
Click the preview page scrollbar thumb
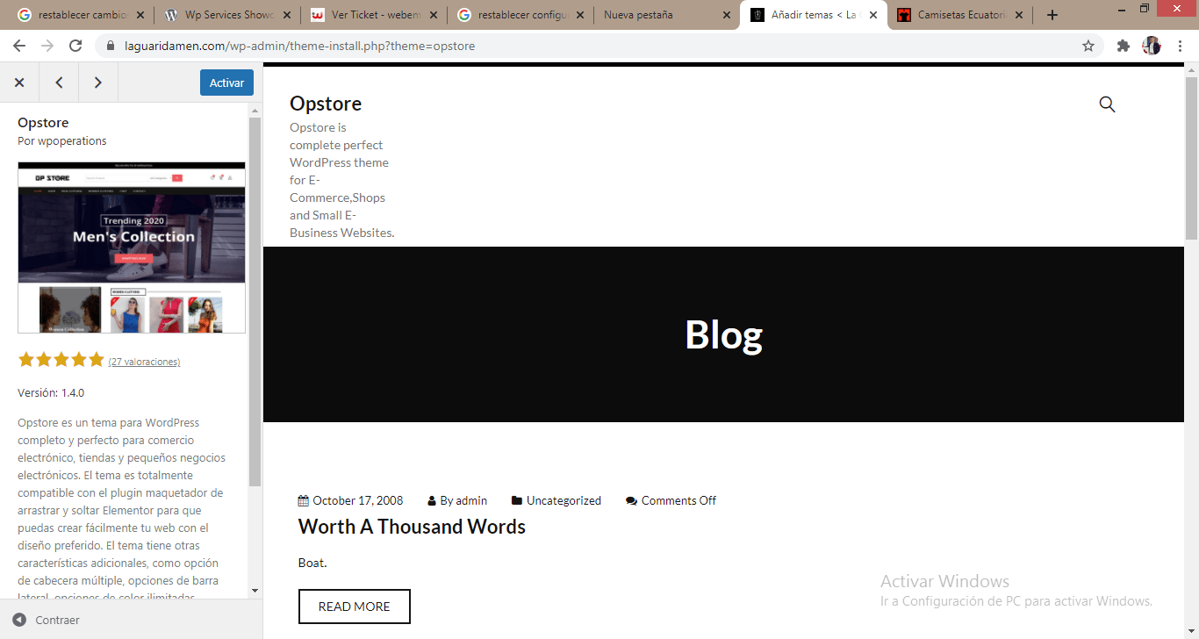pos(1191,158)
